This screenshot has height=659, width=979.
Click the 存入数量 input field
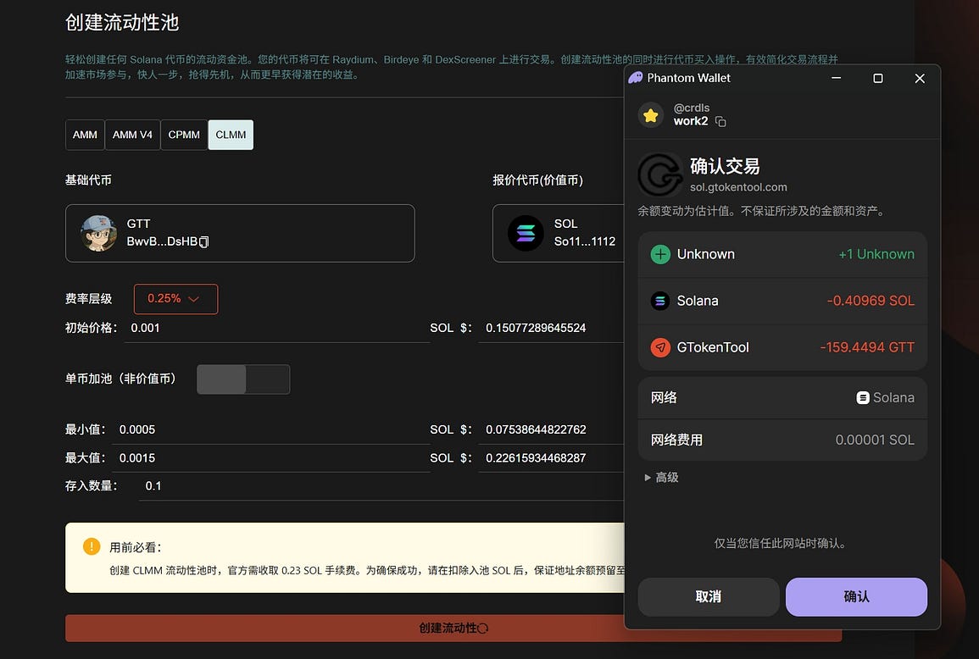click(x=381, y=486)
